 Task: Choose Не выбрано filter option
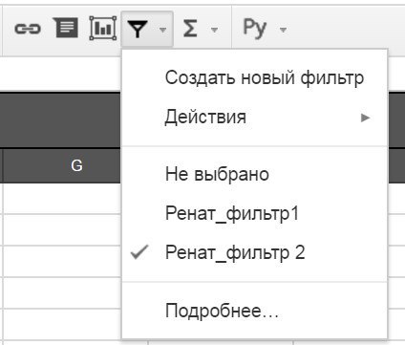pos(254,174)
